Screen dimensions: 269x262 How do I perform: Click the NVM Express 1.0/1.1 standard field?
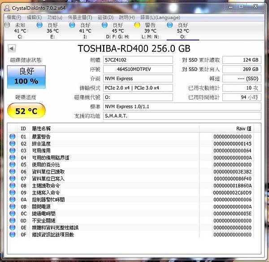click(x=182, y=107)
